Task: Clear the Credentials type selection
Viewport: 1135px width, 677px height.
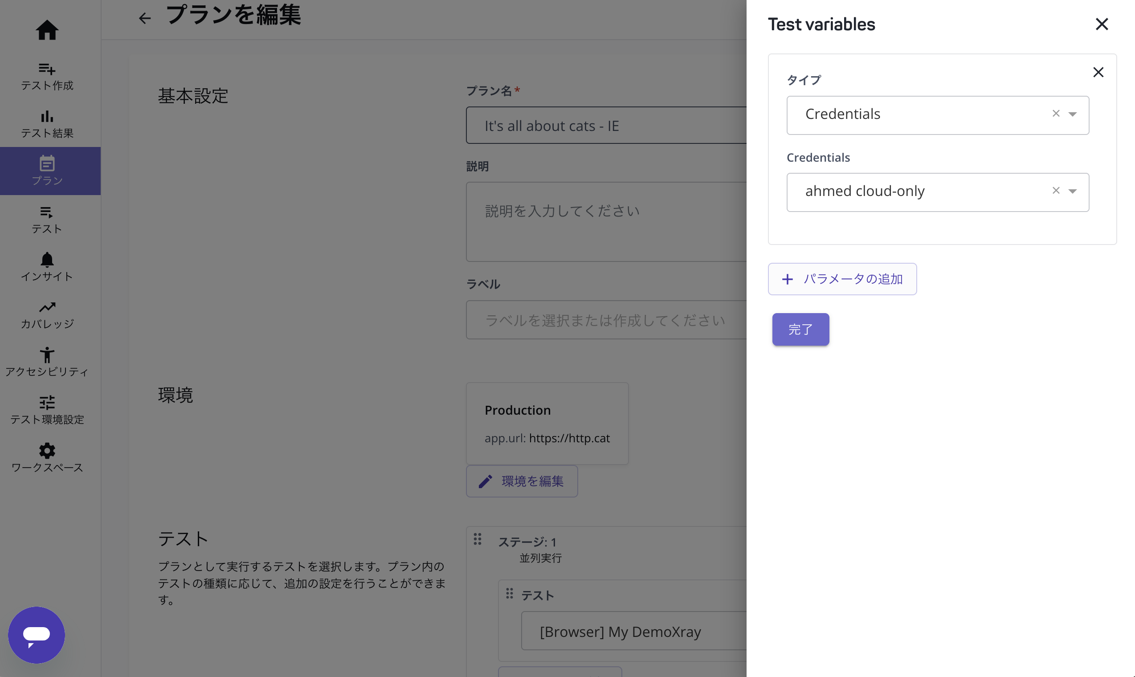Action: click(1056, 114)
